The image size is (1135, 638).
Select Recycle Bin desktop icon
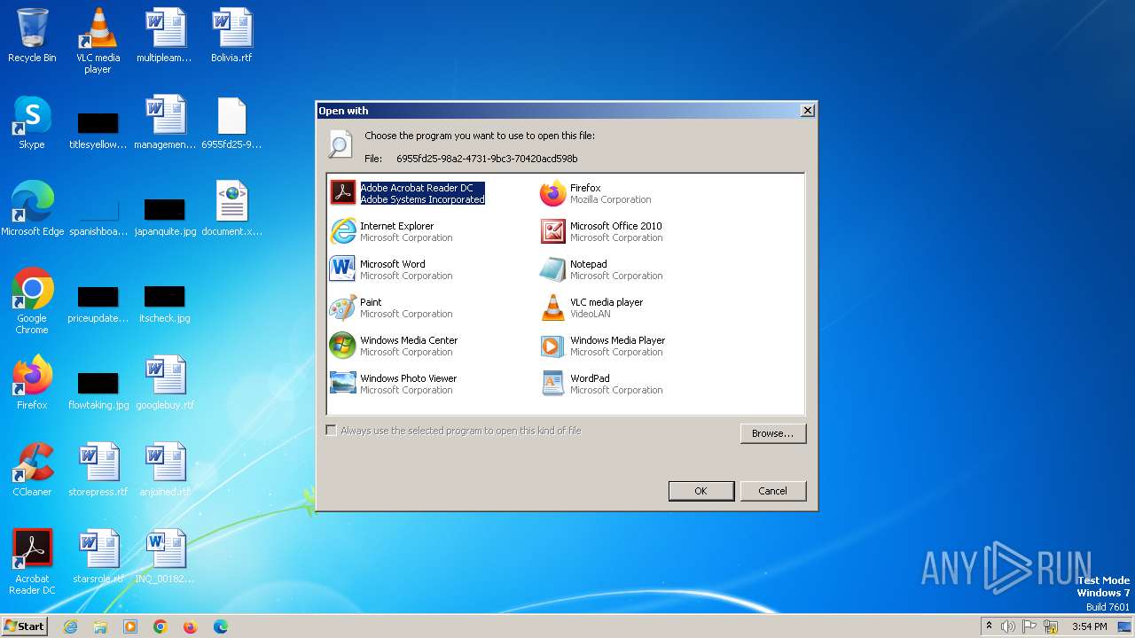pyautogui.click(x=32, y=35)
